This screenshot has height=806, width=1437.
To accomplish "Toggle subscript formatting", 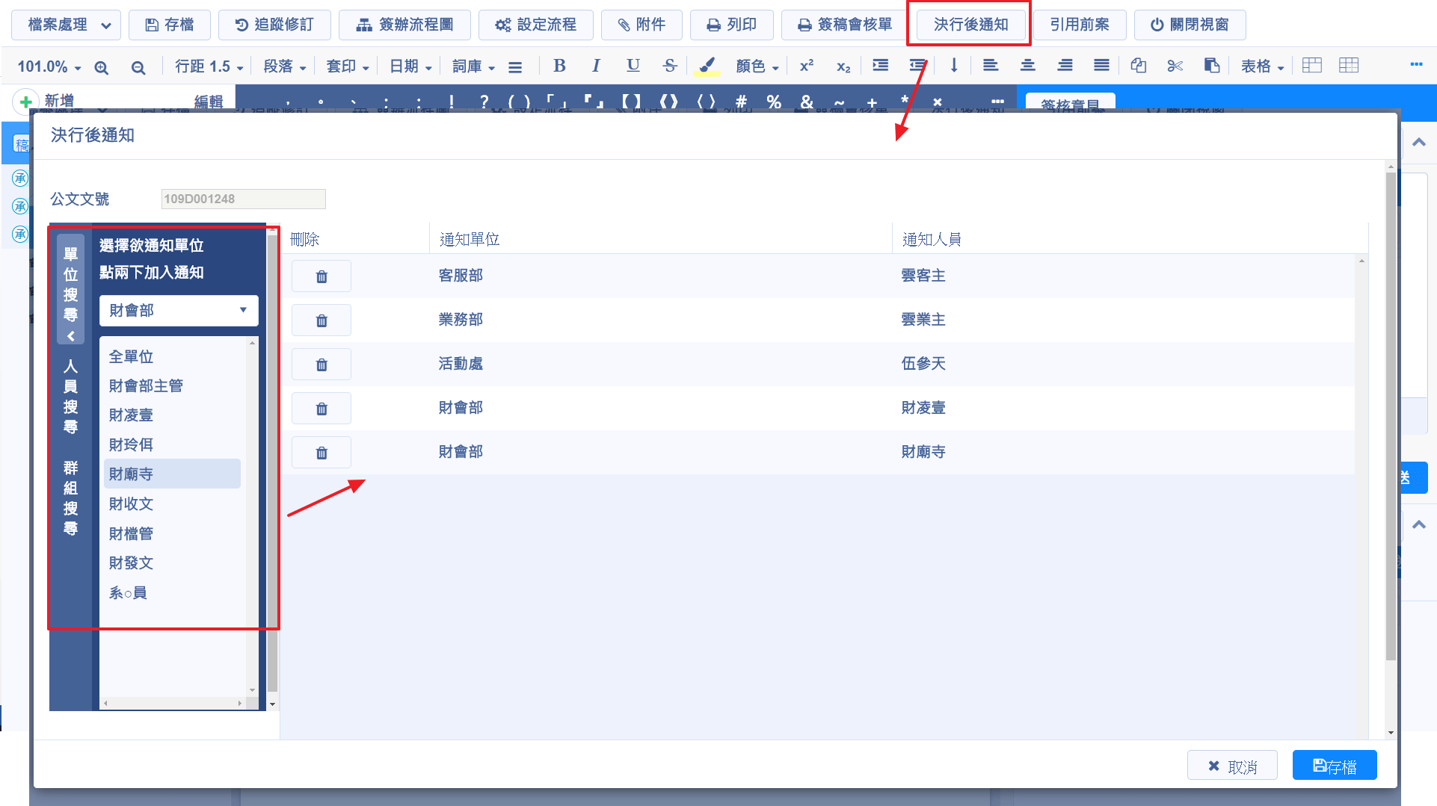I will pyautogui.click(x=843, y=66).
